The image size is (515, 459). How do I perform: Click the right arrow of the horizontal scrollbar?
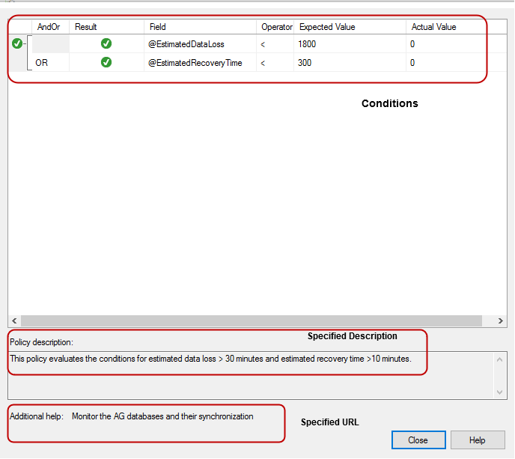tap(501, 320)
